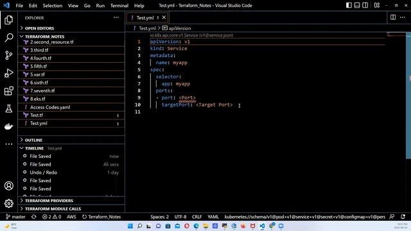Open the File menu
This screenshot has height=231, width=411.
19,6
